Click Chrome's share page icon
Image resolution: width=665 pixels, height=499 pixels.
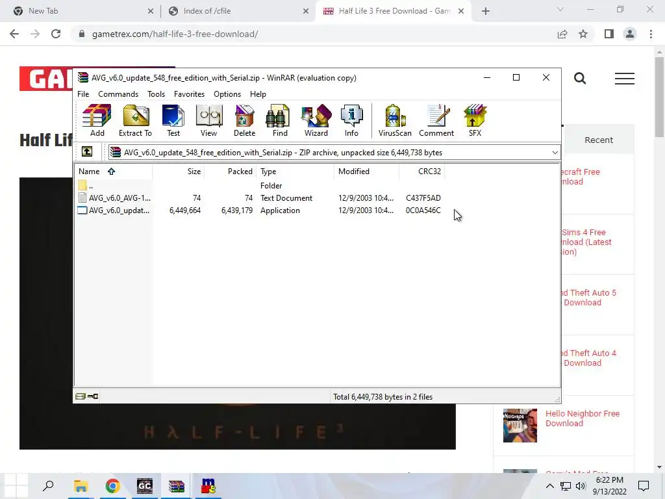coord(562,34)
